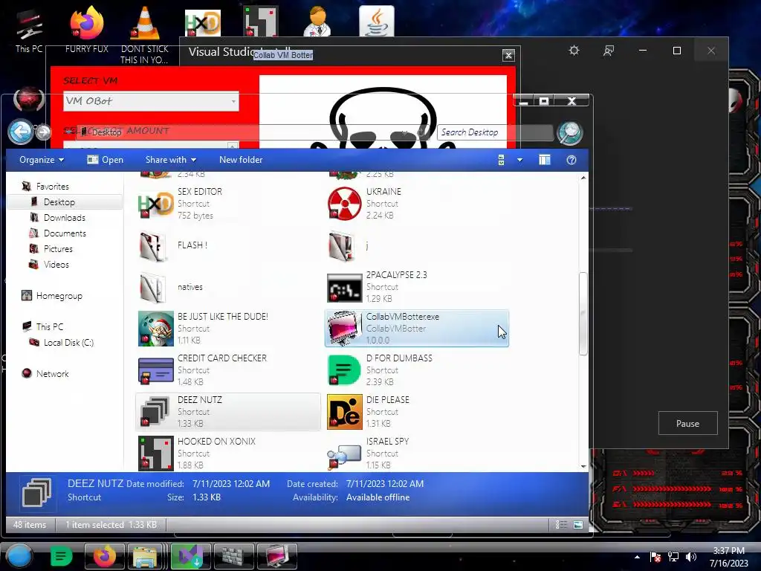Switch to large icons view in status bar
The image size is (761, 571).
coord(577,524)
